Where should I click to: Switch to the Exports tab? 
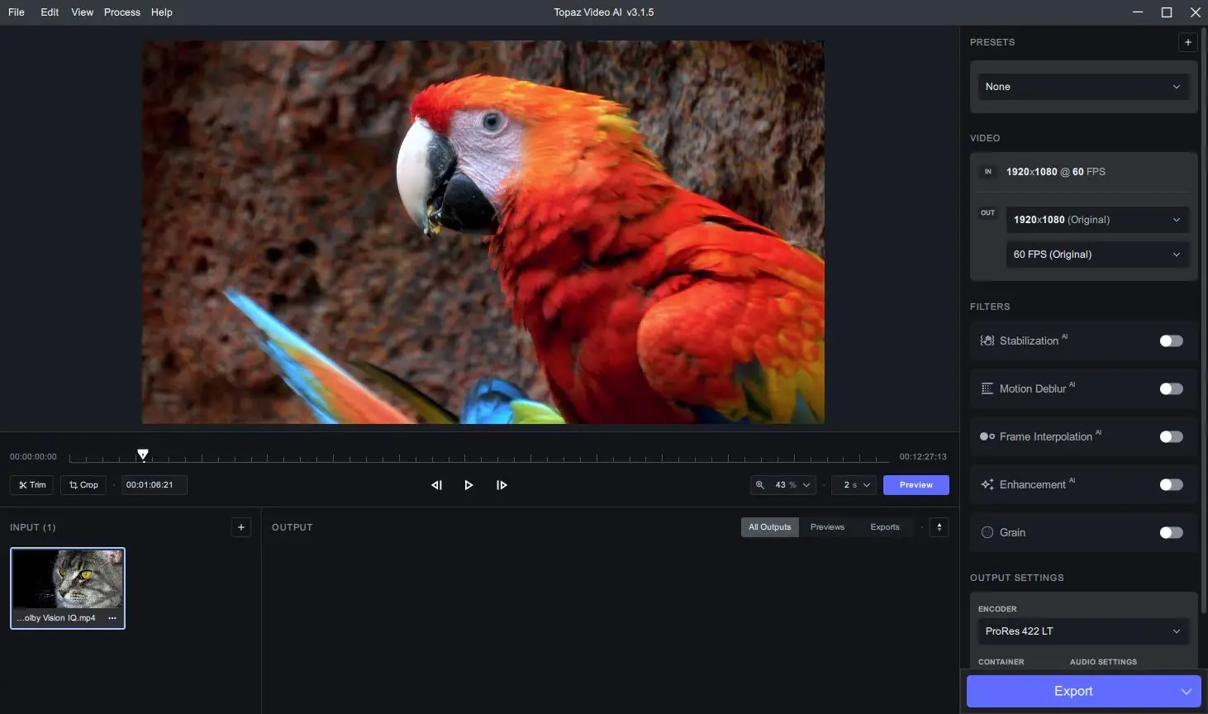(x=885, y=527)
